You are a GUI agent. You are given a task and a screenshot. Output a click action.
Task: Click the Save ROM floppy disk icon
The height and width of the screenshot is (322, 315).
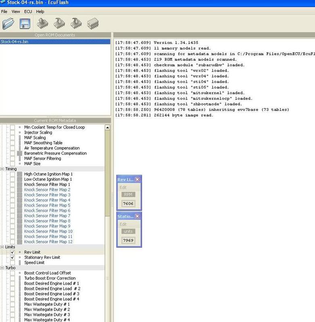(25, 24)
